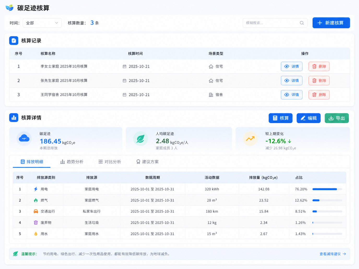359x269 pixels.
Task: View 详情 for 李女士家庭 record
Action: click(x=292, y=67)
